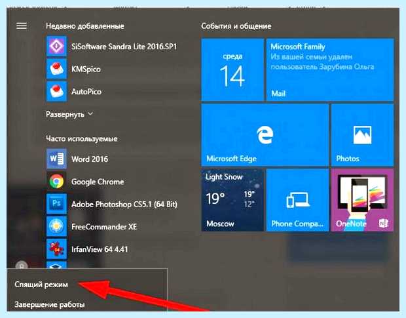Launch FreeCommander XE icon
The height and width of the screenshot is (318, 406).
pos(56,226)
